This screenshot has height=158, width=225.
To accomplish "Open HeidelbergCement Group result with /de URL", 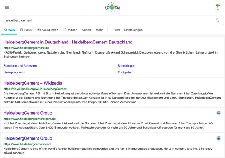I will pos(28,113).
